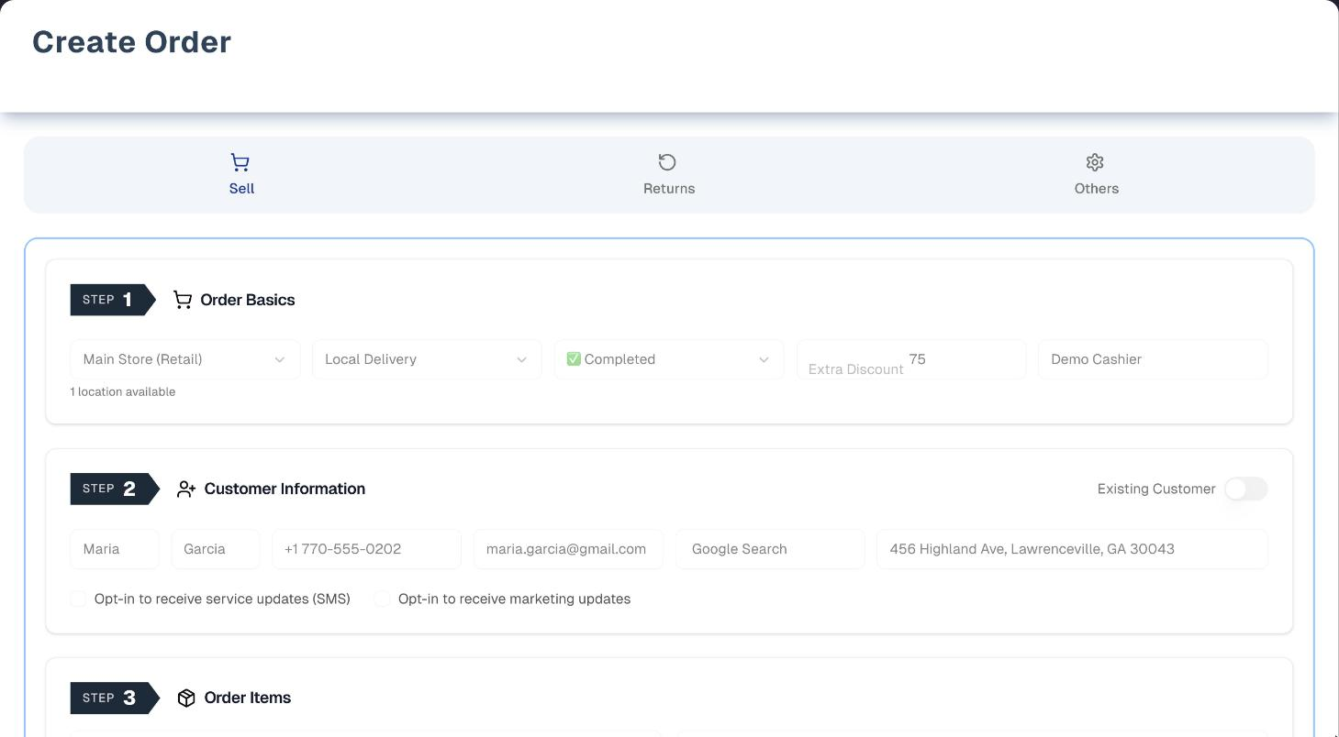The image size is (1339, 737).
Task: Click the address field 456 Highland Ave
Action: click(1073, 549)
